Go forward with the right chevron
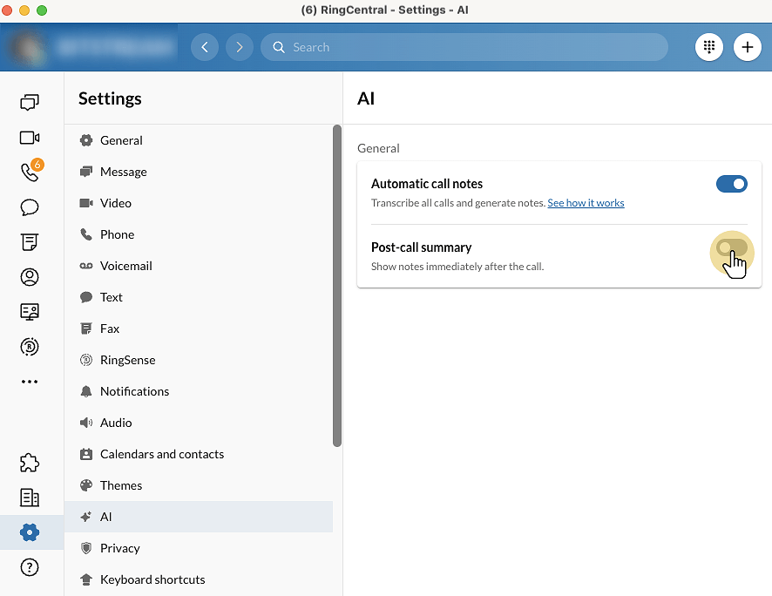Image resolution: width=772 pixels, height=596 pixels. tap(240, 47)
